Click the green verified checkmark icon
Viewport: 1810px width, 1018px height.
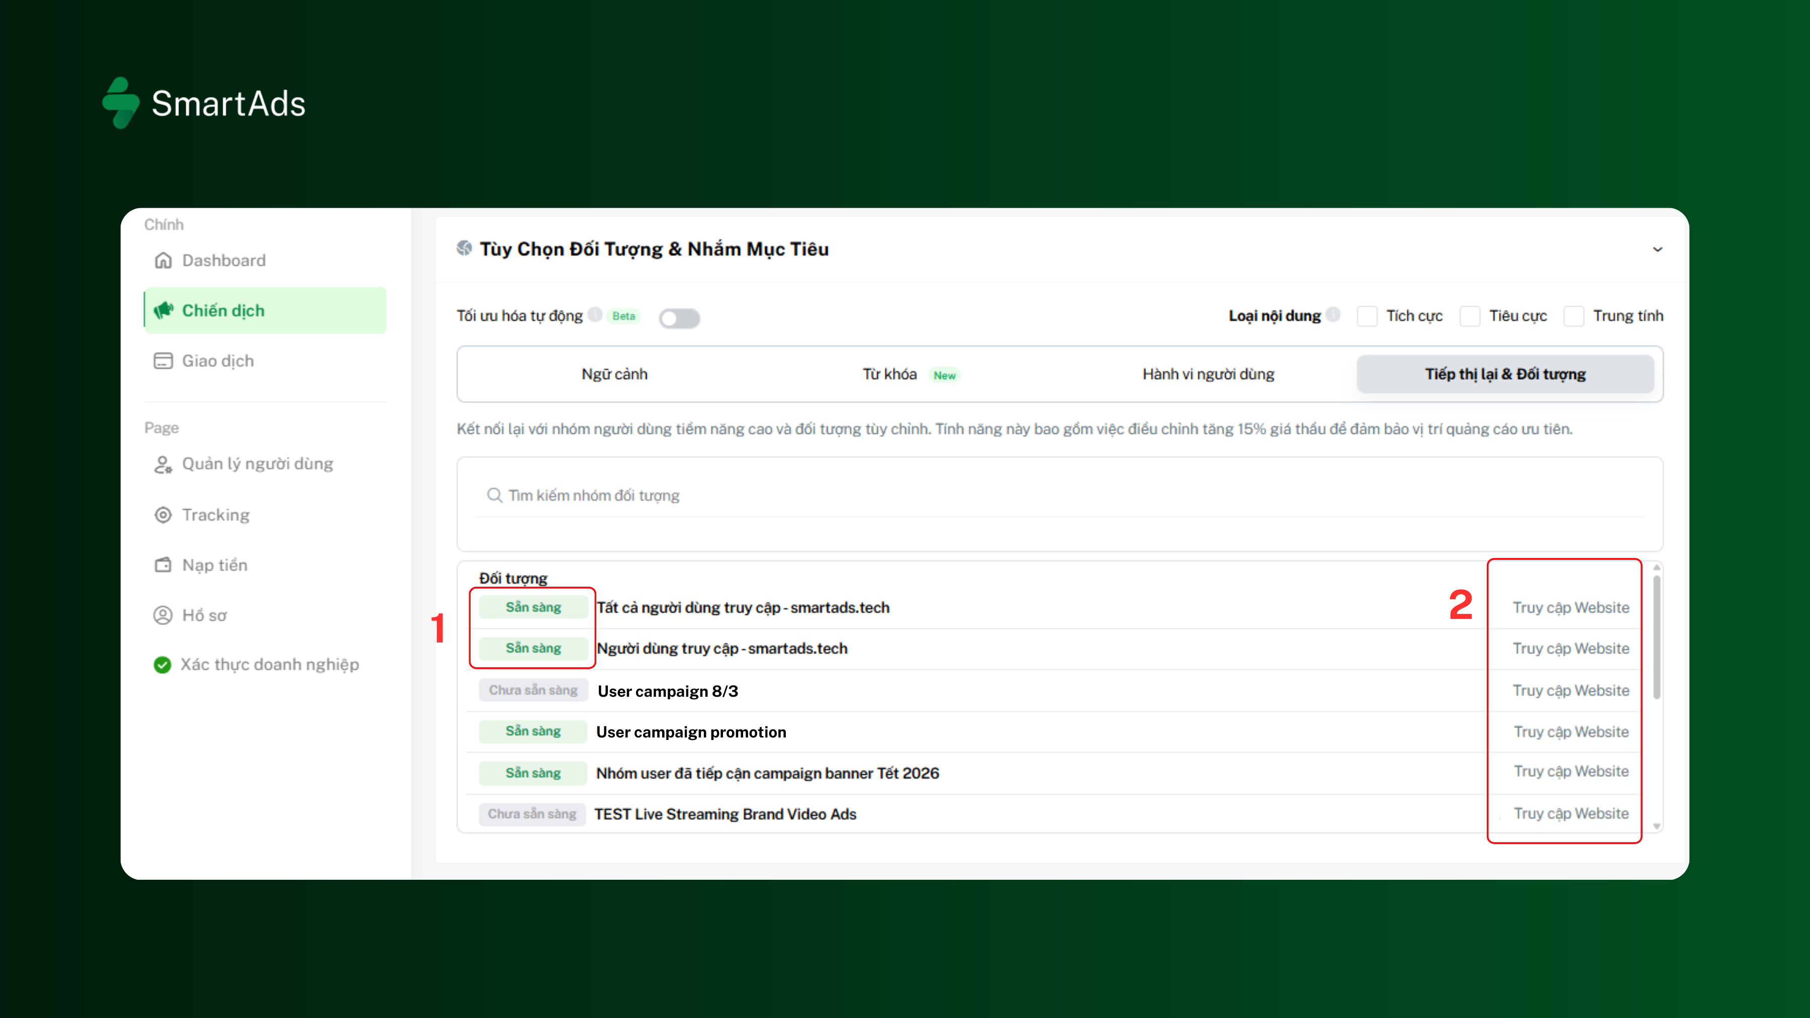tap(162, 665)
